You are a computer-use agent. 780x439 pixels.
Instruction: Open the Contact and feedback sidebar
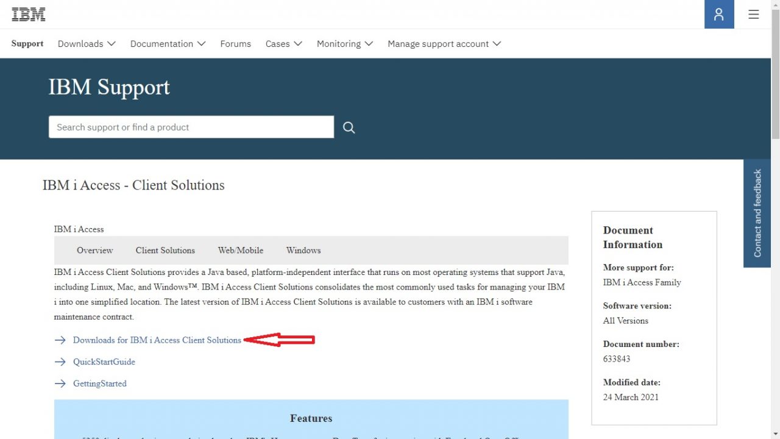pyautogui.click(x=757, y=213)
